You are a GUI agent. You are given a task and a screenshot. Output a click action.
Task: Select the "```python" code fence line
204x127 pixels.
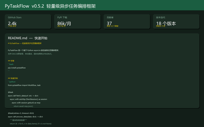11,82
